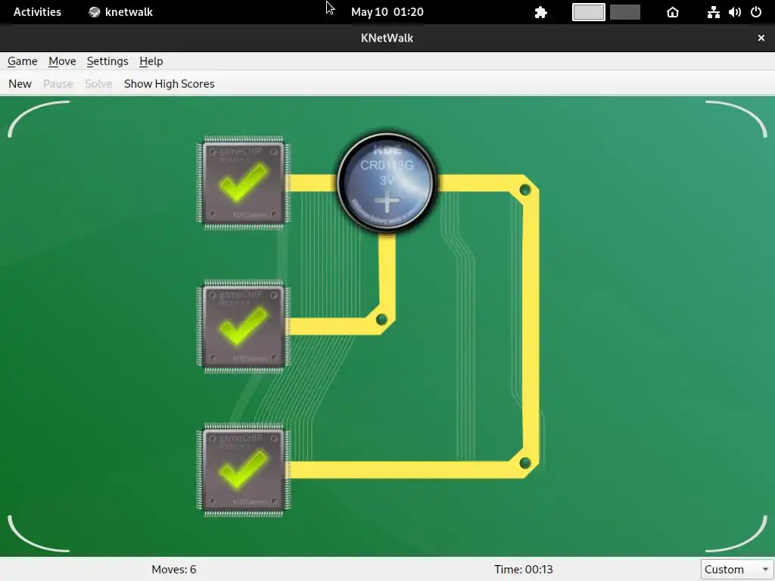The height and width of the screenshot is (581, 775).
Task: Open the Help menu
Action: pos(151,61)
